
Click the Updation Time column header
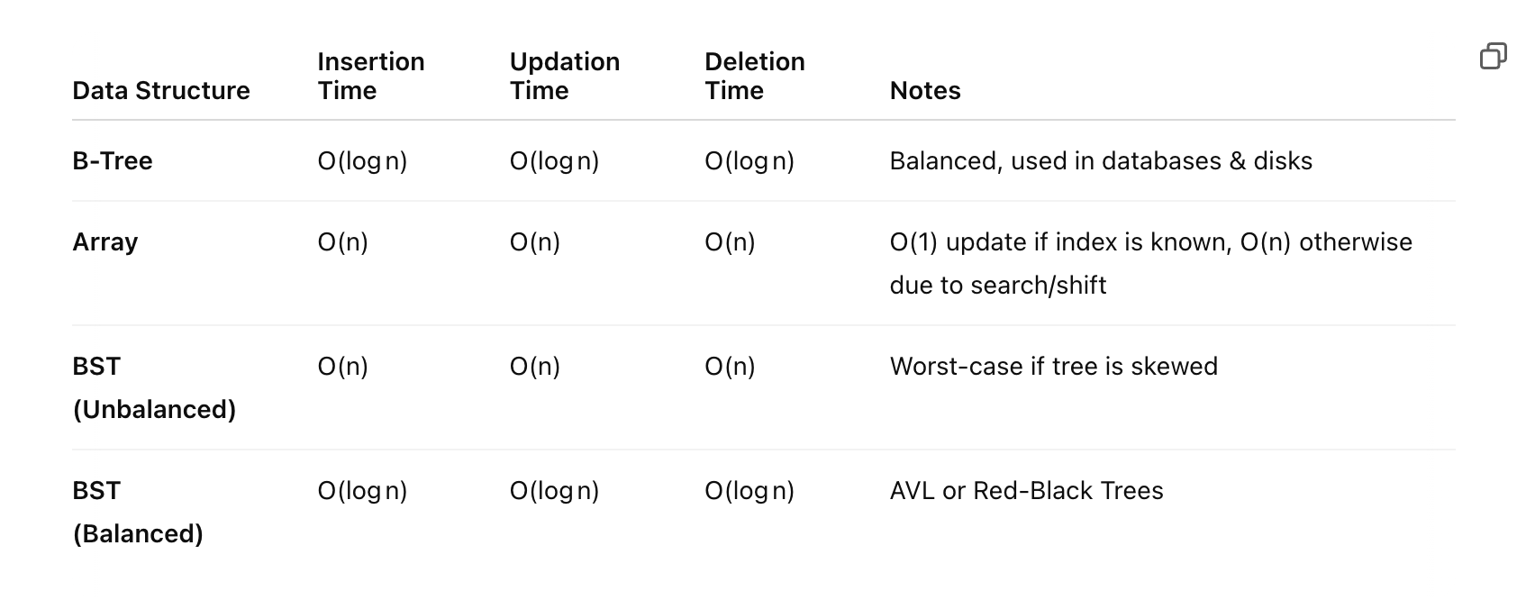564,76
